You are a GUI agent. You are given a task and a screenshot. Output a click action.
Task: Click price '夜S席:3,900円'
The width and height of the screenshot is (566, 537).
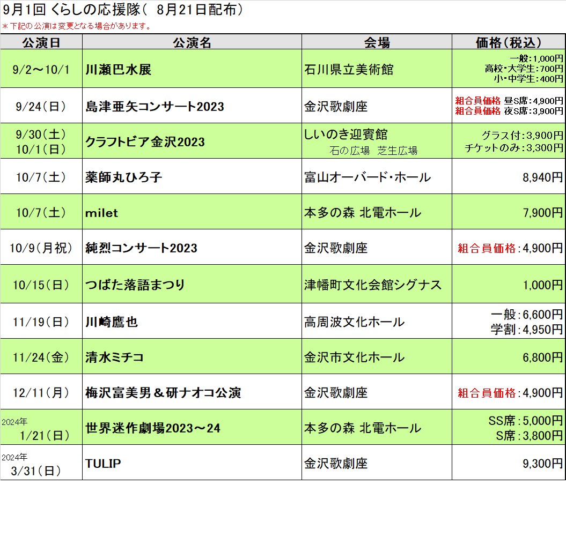533,111
